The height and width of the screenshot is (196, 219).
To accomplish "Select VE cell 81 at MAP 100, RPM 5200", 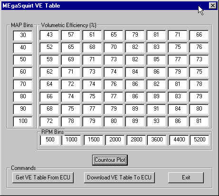I will 199,121.
